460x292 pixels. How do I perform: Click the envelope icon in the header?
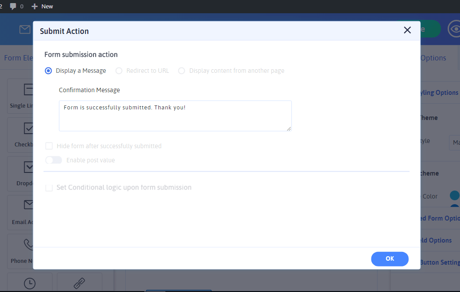click(25, 30)
